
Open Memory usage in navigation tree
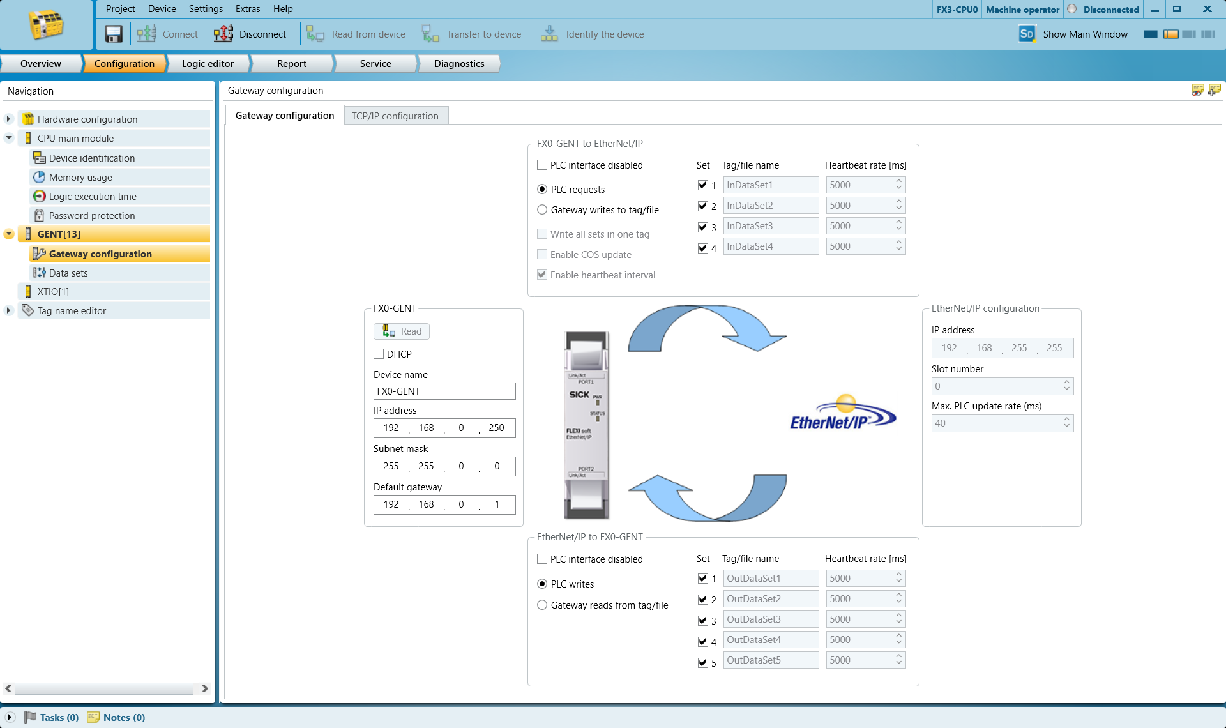80,177
